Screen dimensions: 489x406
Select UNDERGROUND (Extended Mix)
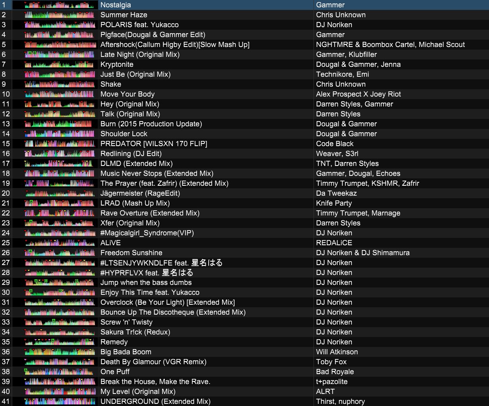[155, 402]
